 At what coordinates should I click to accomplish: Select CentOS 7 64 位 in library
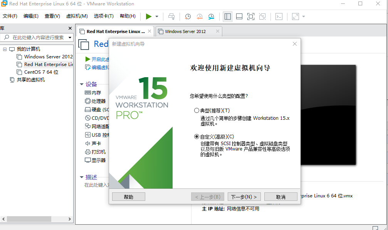[x=41, y=72]
